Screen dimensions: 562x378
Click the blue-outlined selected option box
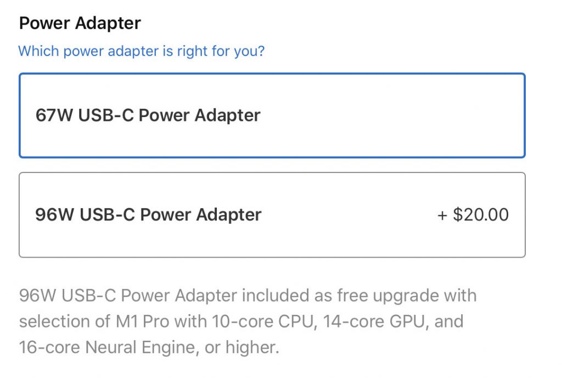tap(273, 115)
